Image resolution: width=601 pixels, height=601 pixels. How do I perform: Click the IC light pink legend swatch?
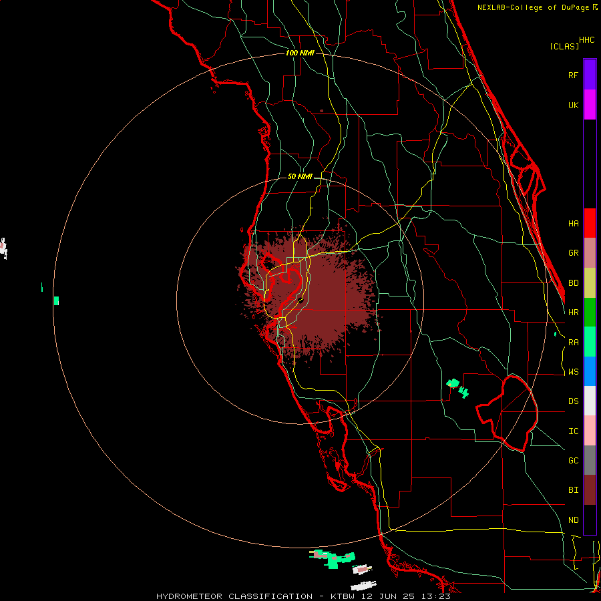[590, 431]
